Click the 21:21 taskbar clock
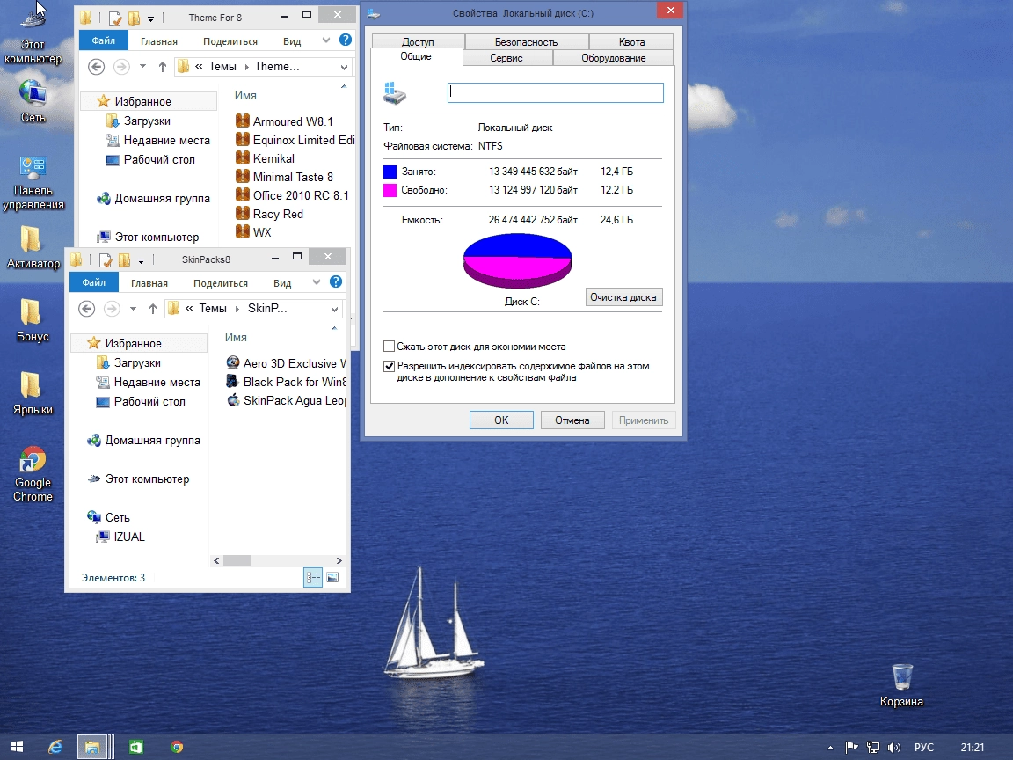Screen dimensions: 1013x760 (x=973, y=748)
